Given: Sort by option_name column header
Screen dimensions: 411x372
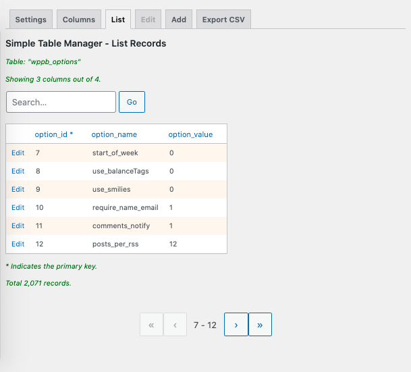Looking at the screenshot, I should 114,134.
